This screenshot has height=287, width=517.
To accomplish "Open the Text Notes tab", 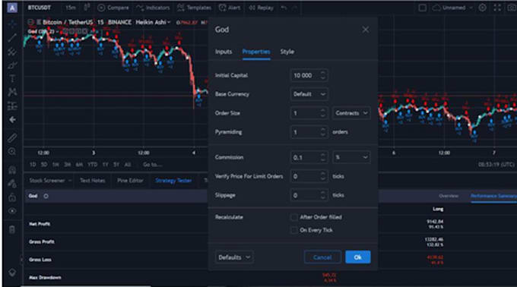I will [x=93, y=181].
